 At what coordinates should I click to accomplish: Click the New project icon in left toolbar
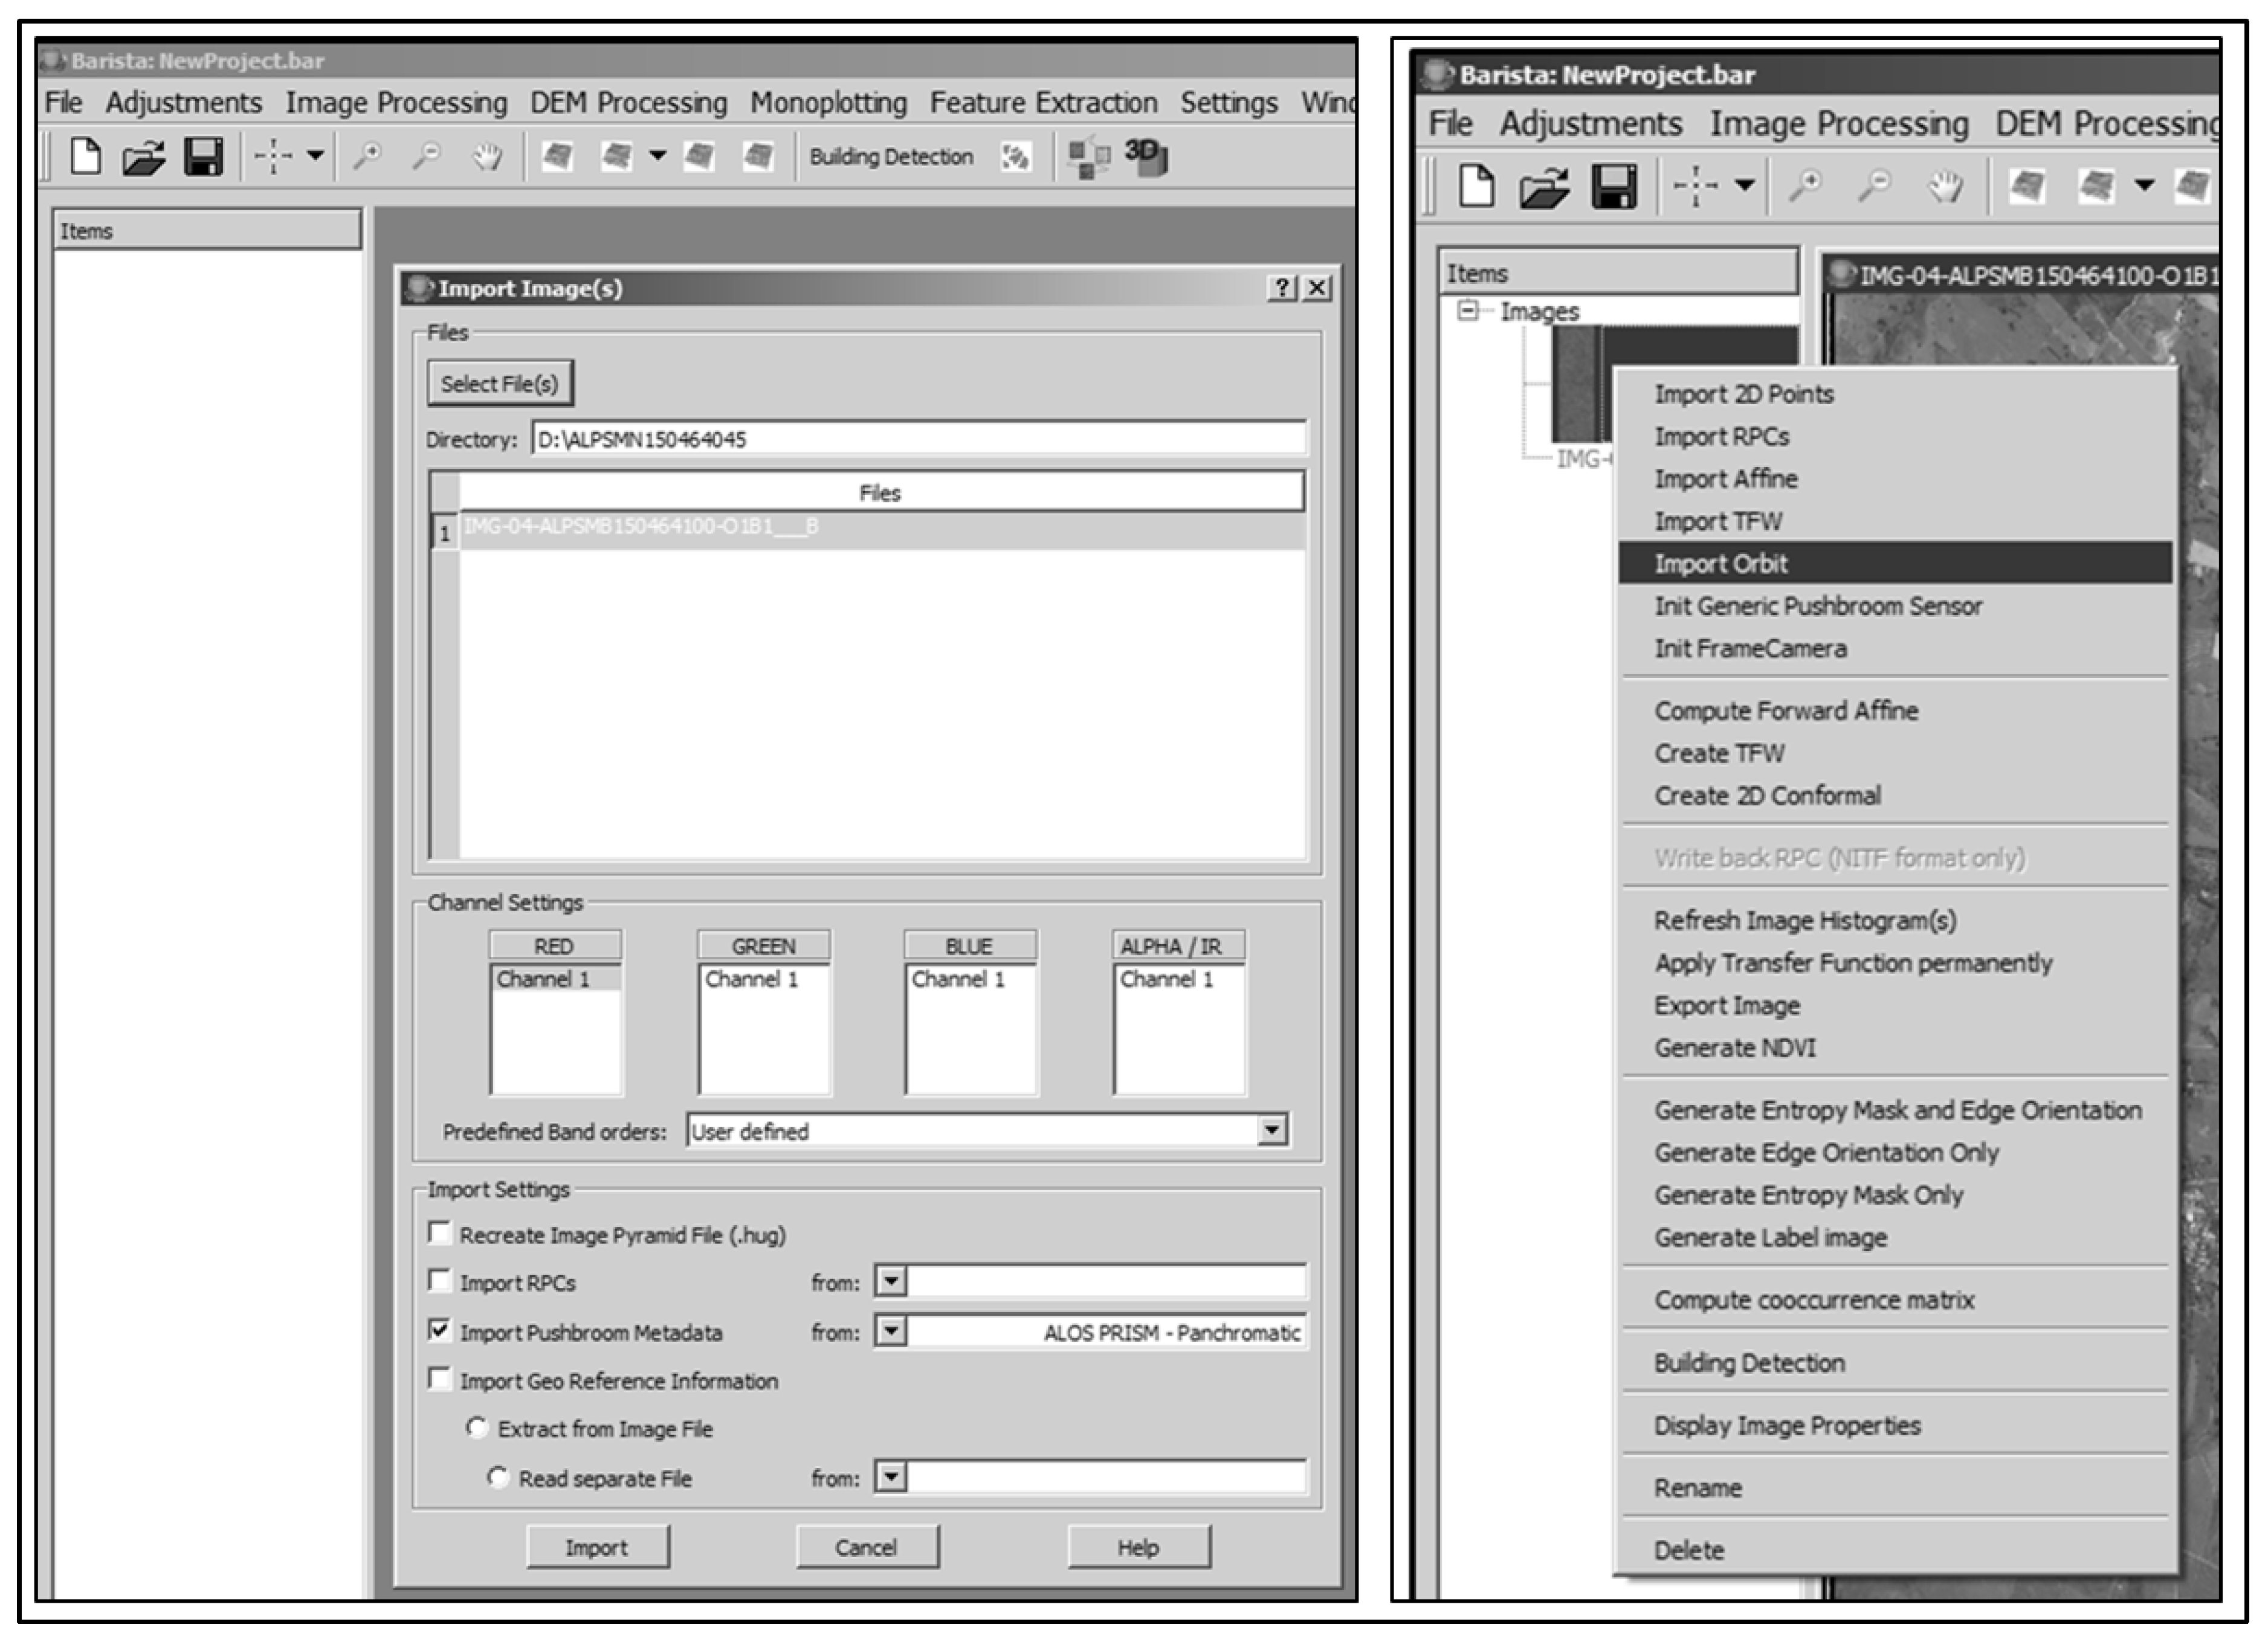pos(85,157)
